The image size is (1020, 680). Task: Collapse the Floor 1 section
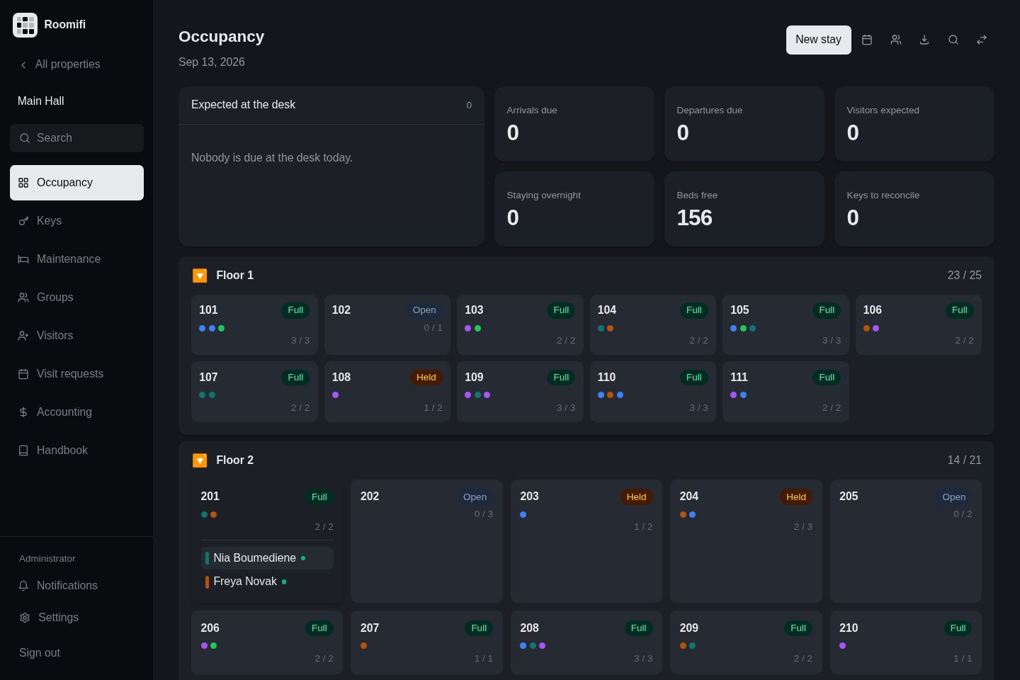[200, 276]
